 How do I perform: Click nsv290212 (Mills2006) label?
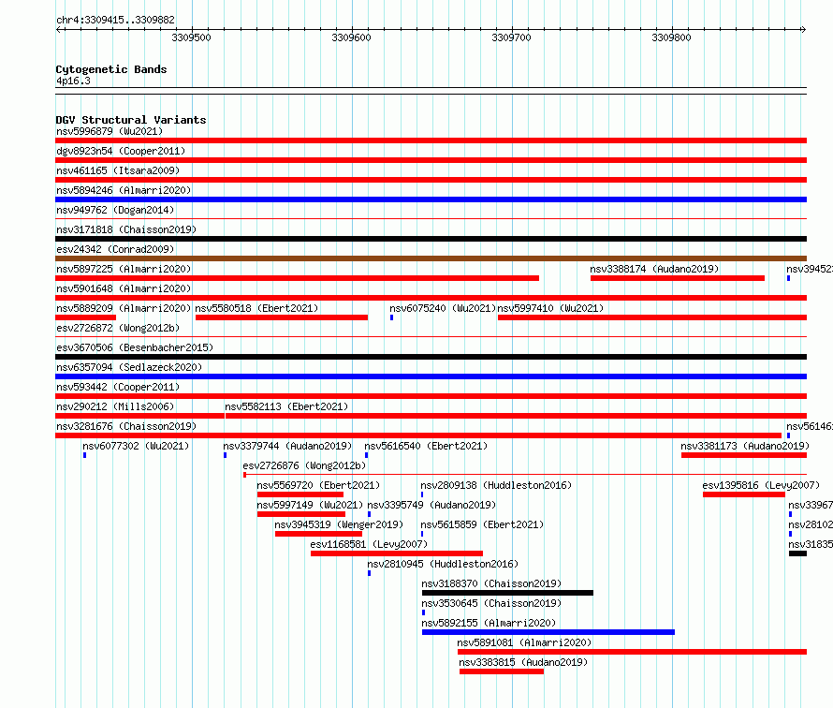(x=115, y=406)
